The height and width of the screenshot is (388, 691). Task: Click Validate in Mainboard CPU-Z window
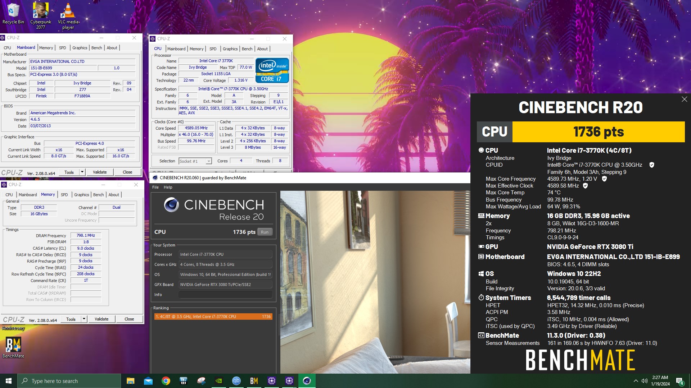(x=100, y=172)
